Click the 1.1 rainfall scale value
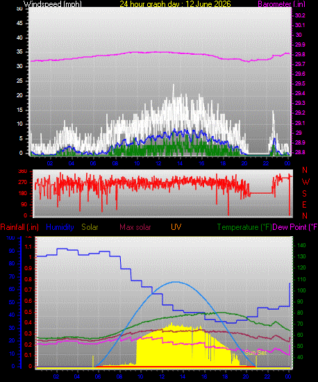318x382 pixels. 28,247
